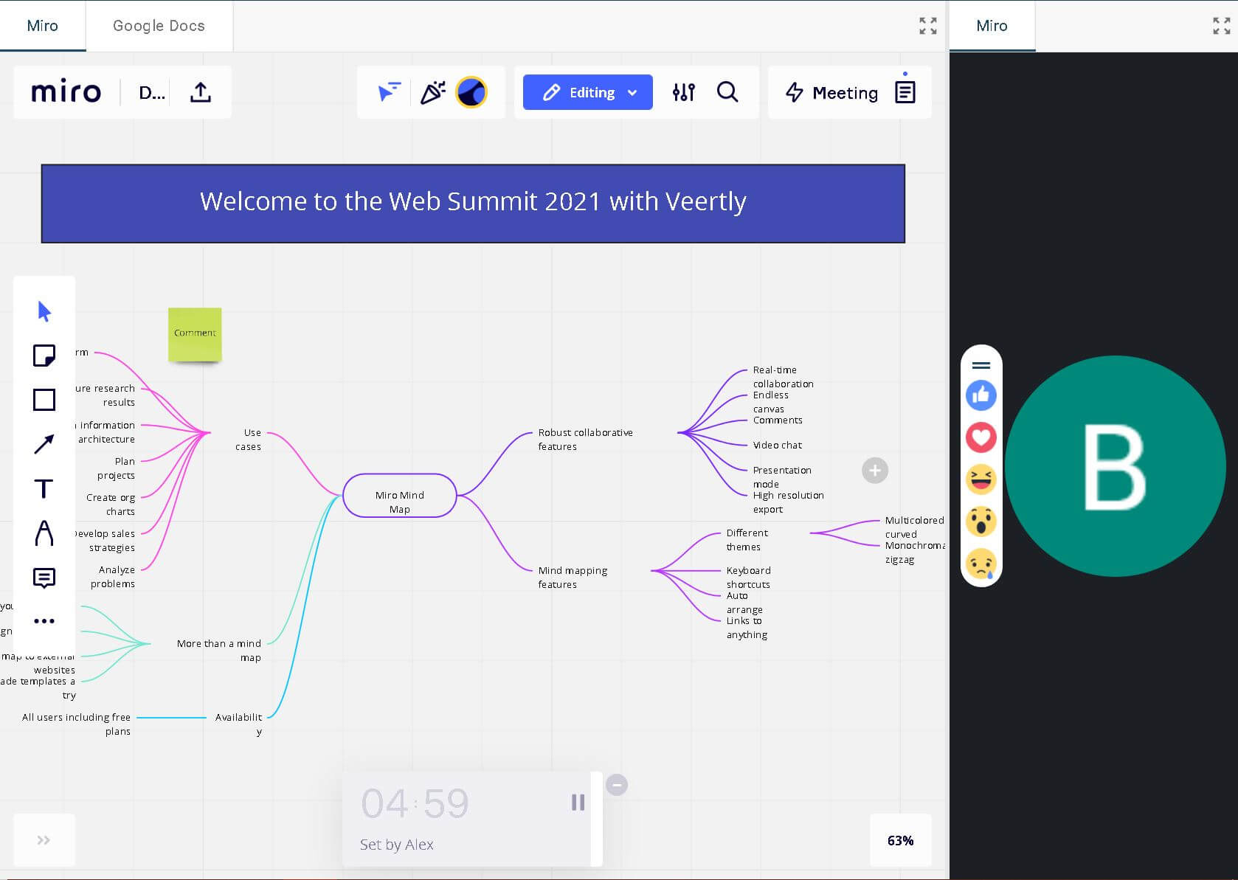Select the 'Links to anything' node
The height and width of the screenshot is (880, 1238).
(747, 628)
